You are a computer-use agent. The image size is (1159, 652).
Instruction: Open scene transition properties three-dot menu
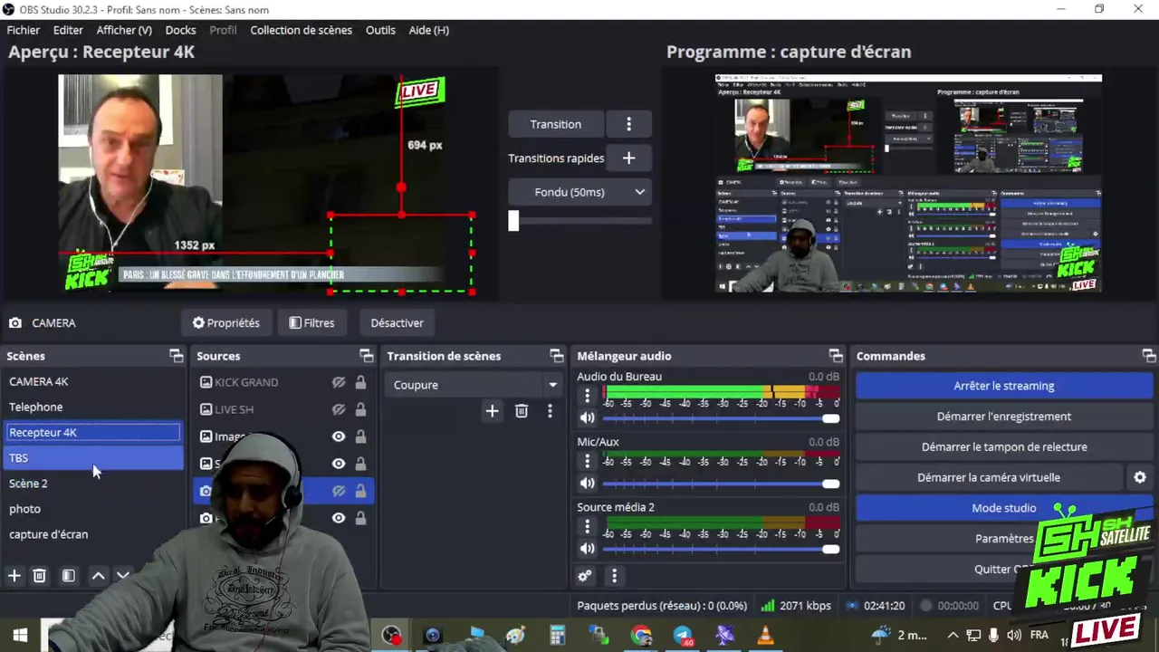550,411
